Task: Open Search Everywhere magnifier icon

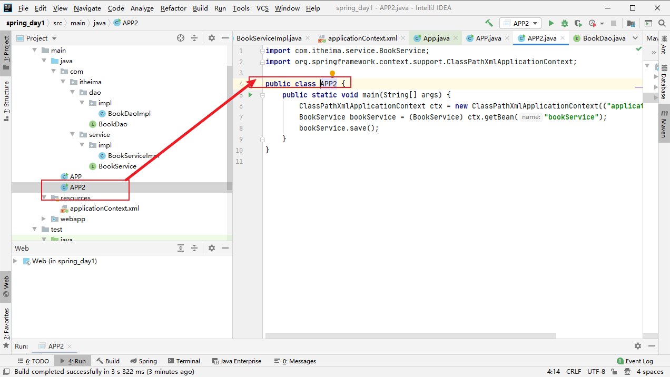Action: [662, 23]
